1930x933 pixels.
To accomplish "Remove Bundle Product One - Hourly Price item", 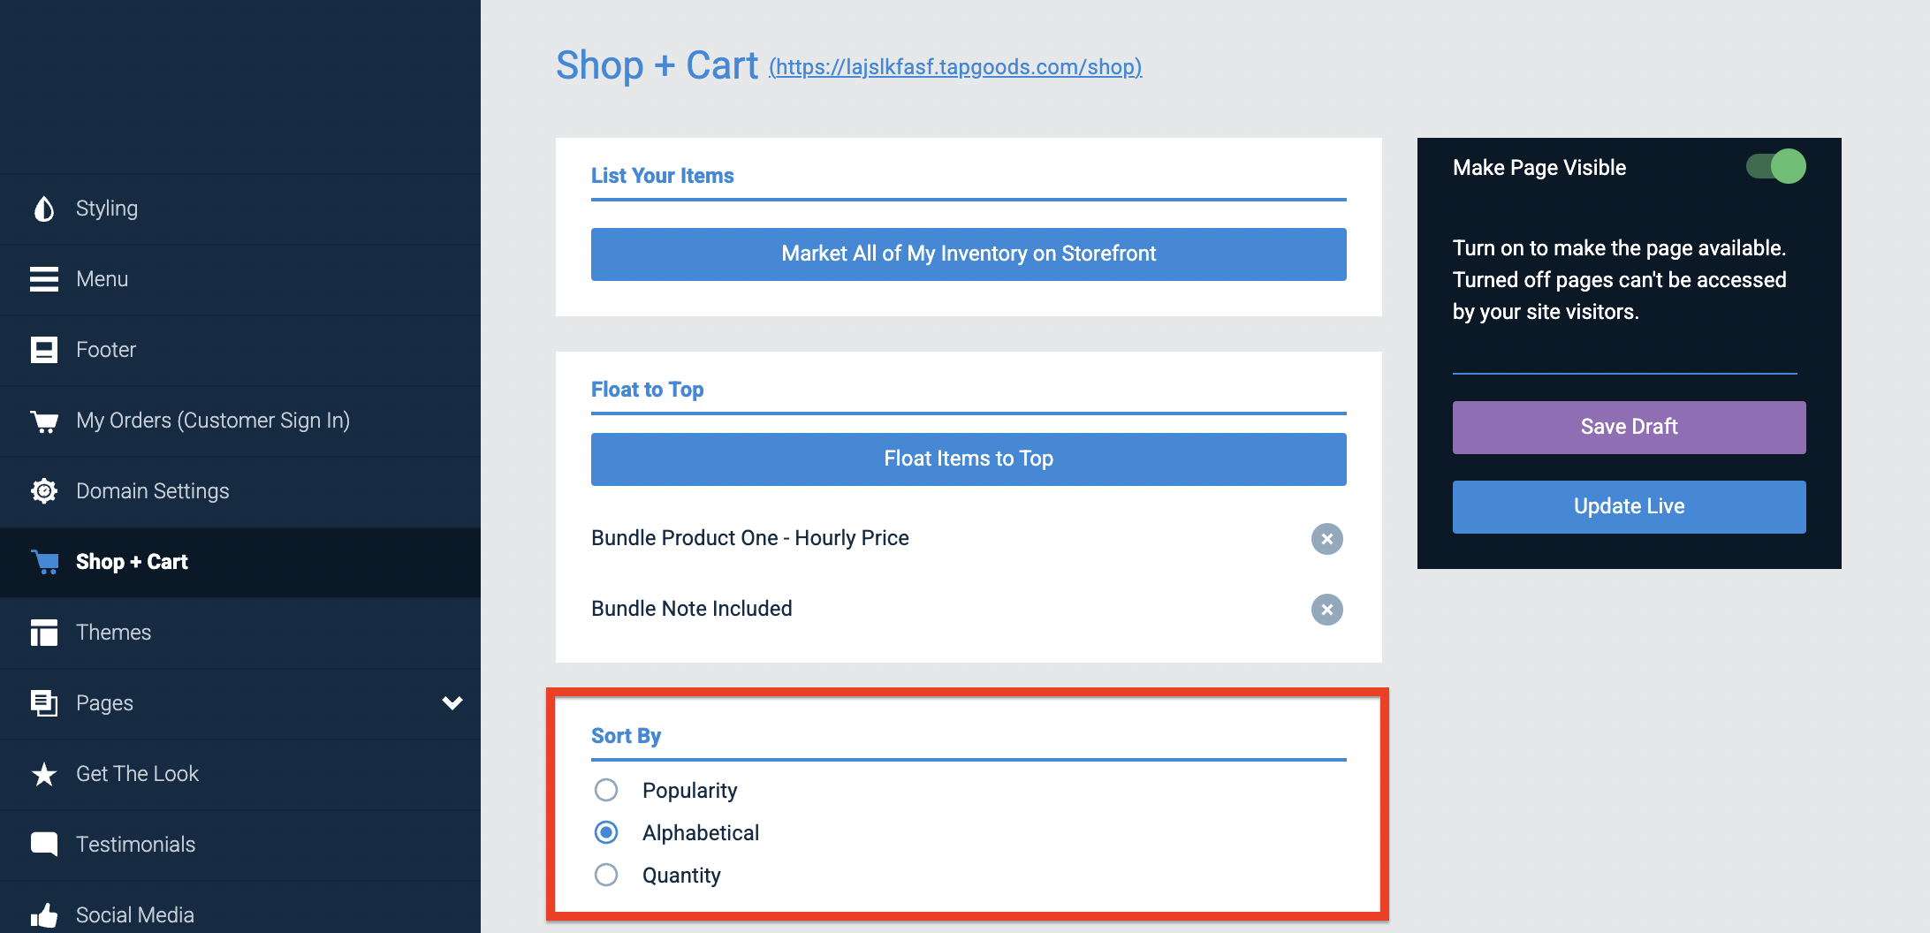I will point(1326,539).
